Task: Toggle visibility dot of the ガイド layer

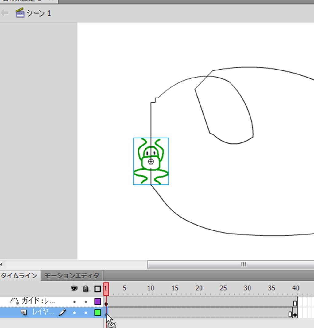Action: click(74, 302)
